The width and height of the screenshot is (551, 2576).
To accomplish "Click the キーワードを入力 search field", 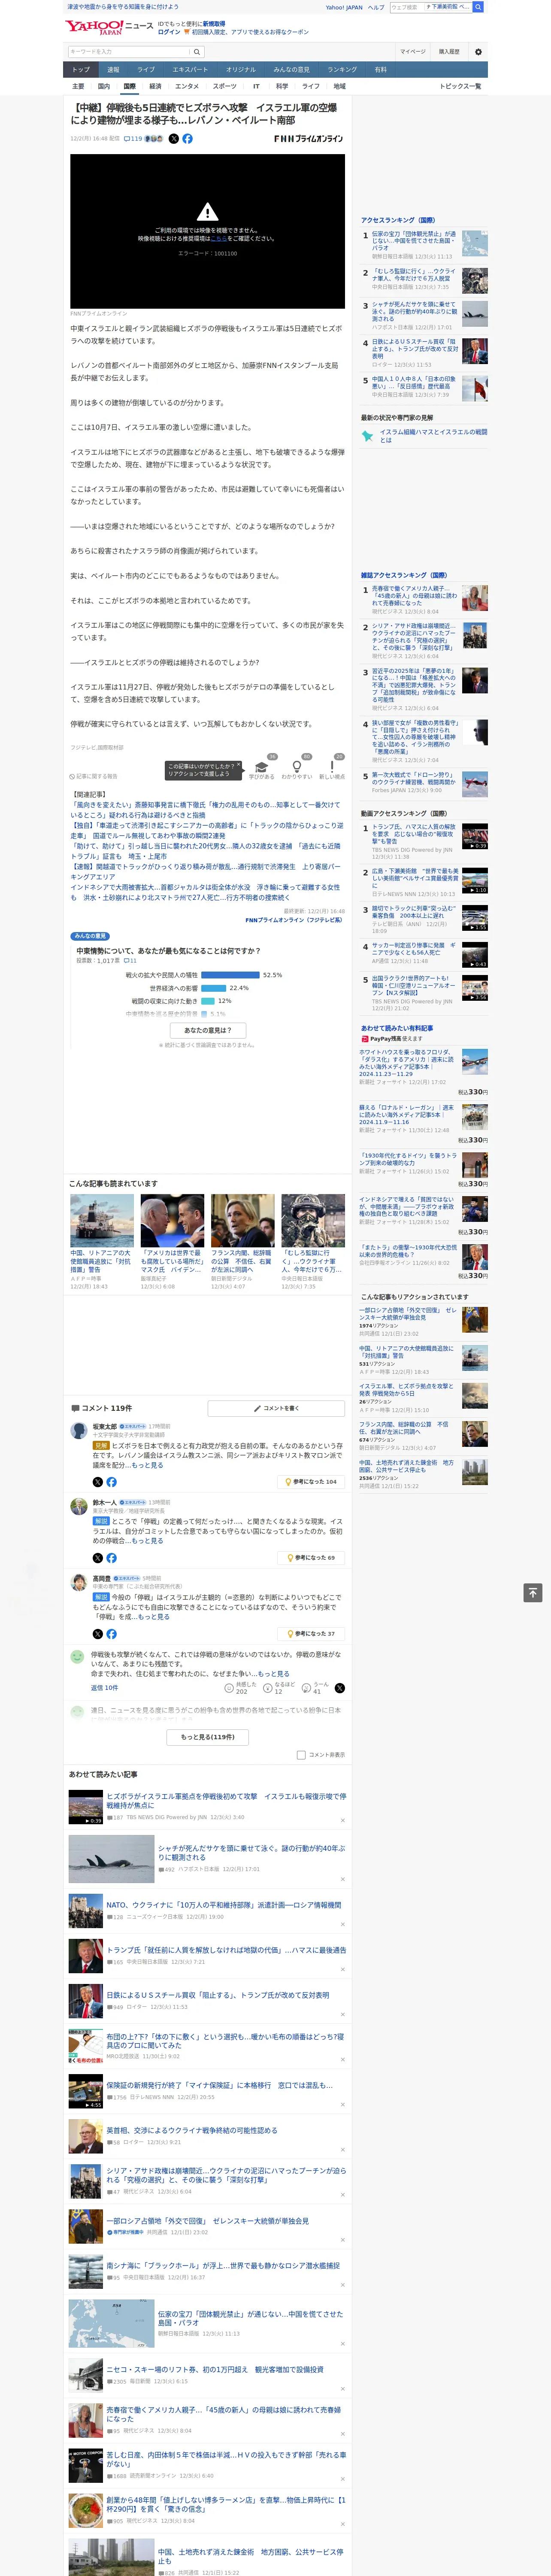I will coord(129,52).
